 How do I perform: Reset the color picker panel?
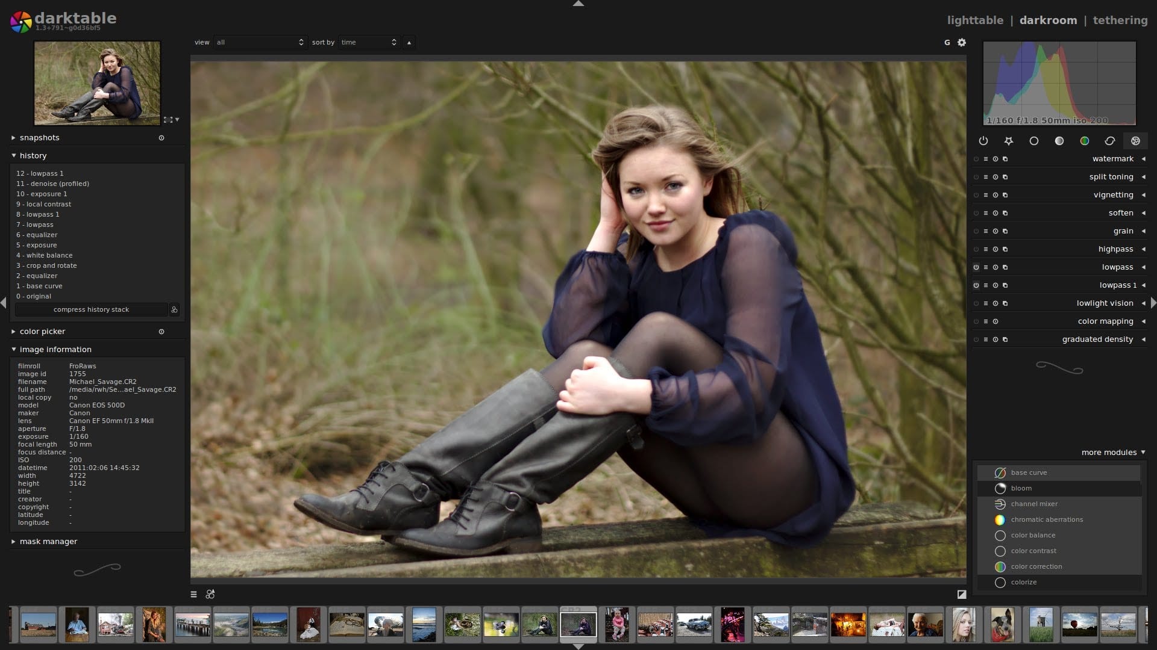[161, 332]
